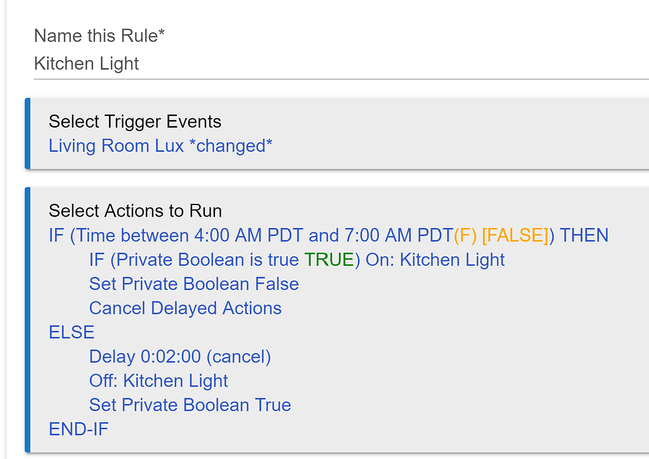This screenshot has width=649, height=459.
Task: Click the END-IF line
Action: (79, 429)
